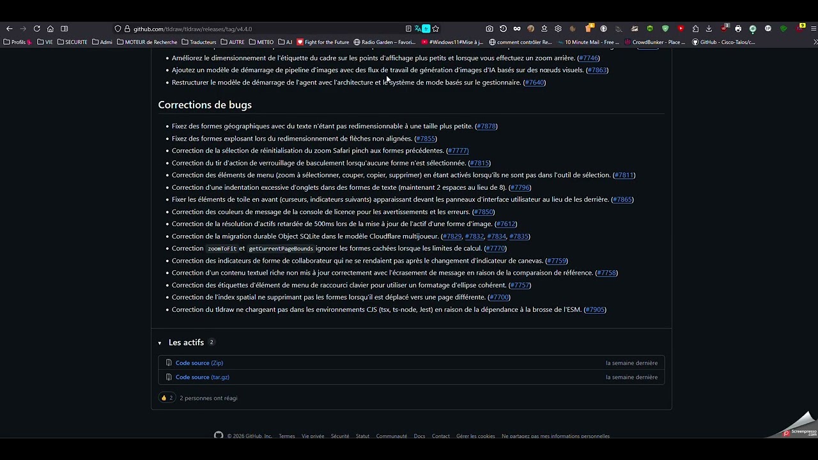Click the page translation icon

point(417,29)
